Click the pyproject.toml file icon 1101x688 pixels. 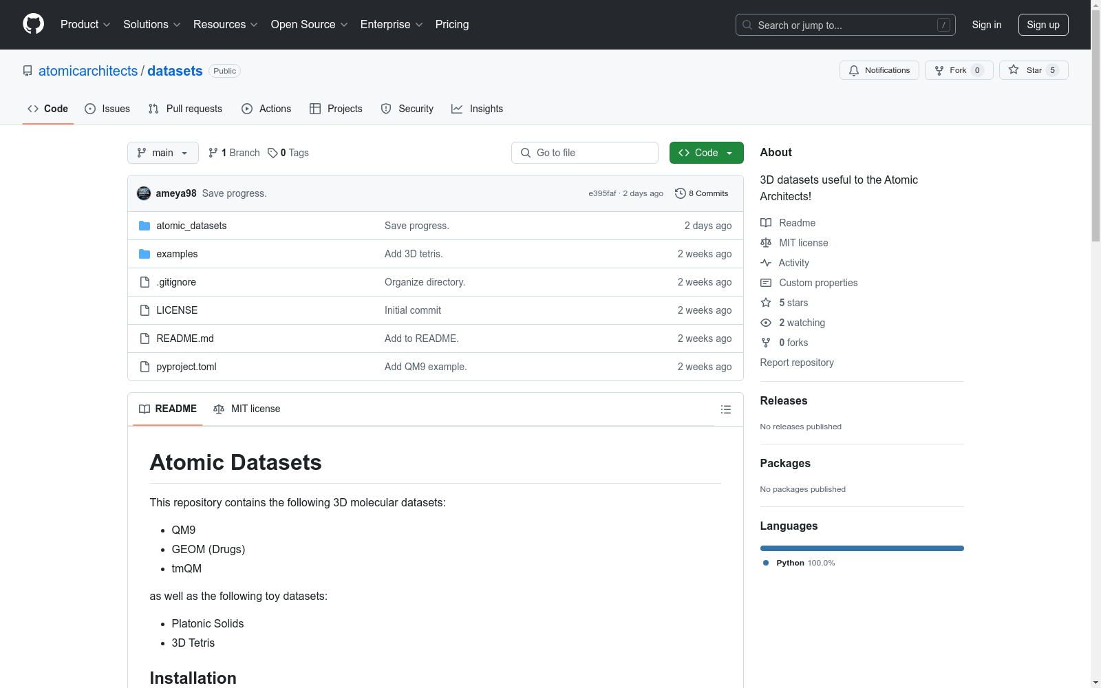(x=145, y=367)
